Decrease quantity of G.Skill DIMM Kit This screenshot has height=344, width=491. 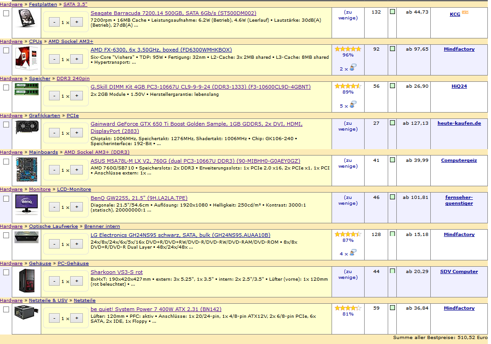(x=54, y=96)
